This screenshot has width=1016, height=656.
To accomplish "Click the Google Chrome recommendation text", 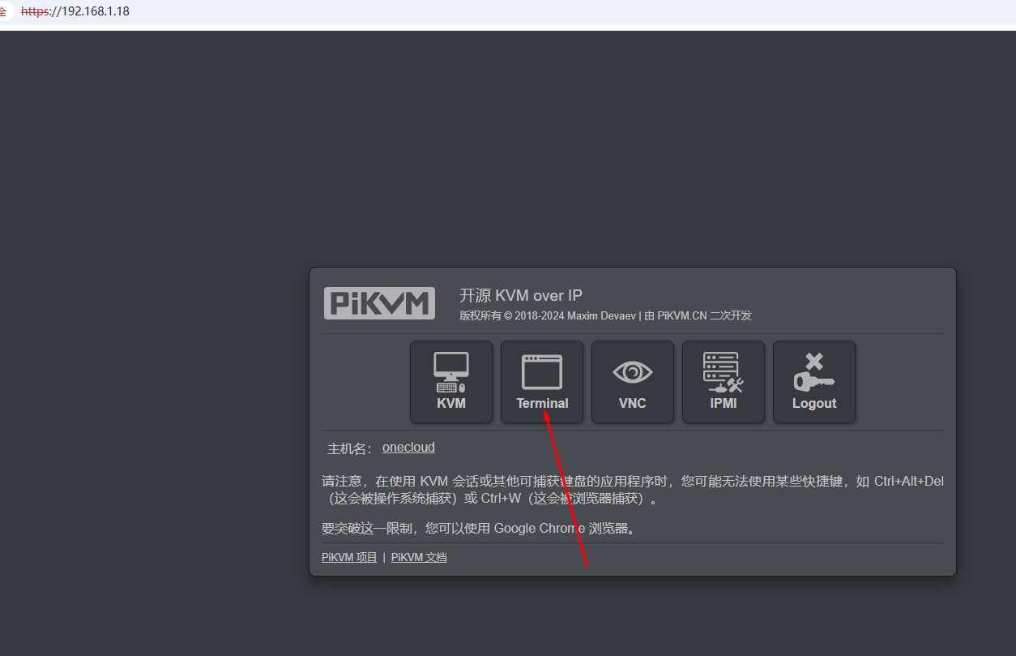I will click(478, 529).
